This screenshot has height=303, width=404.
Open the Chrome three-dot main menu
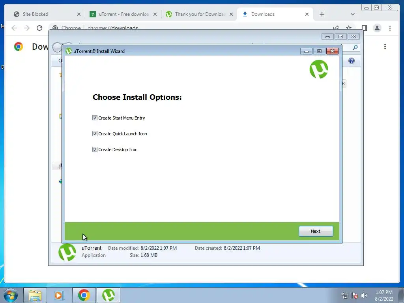[x=390, y=28]
